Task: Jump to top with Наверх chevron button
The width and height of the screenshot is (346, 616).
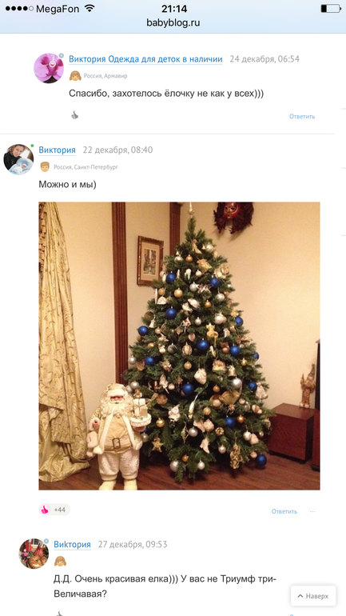Action: (313, 596)
